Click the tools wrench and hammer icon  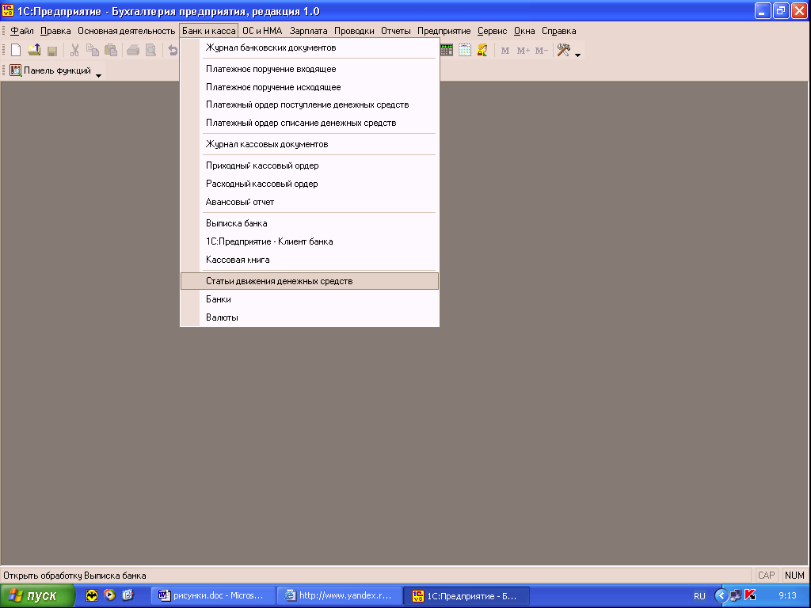(x=564, y=51)
